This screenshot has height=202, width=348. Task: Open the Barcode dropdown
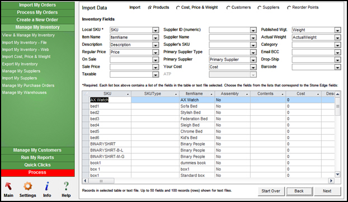[x=337, y=67]
